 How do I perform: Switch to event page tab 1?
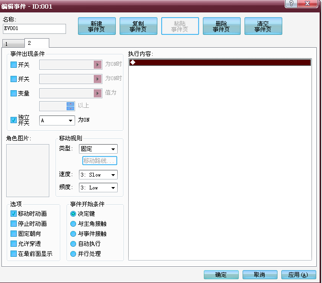click(13, 43)
